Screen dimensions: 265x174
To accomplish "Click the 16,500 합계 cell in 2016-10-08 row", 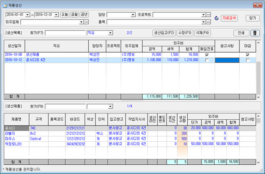I will (189, 55).
